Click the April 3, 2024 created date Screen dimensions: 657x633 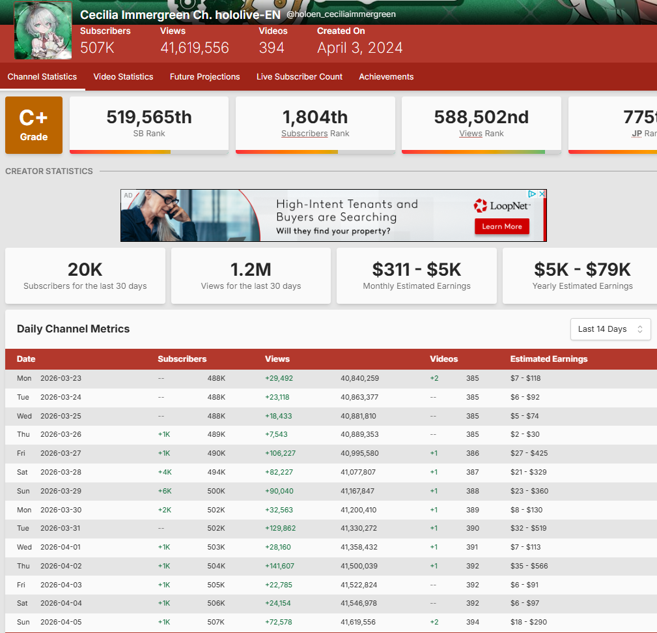click(x=359, y=48)
